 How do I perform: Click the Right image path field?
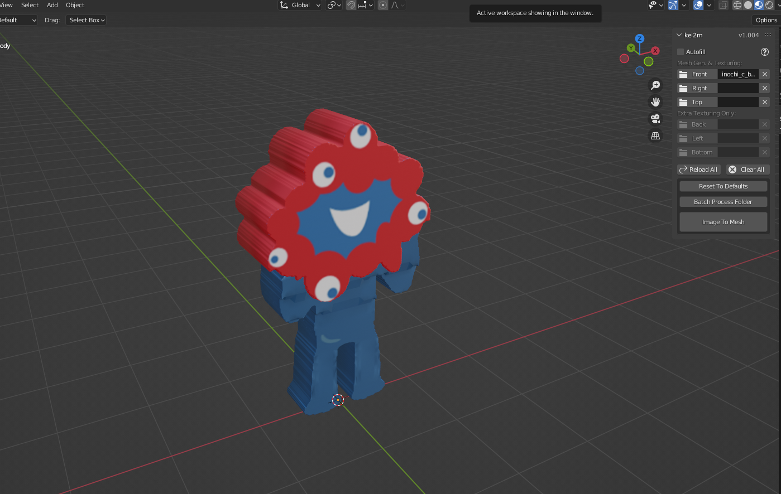738,88
